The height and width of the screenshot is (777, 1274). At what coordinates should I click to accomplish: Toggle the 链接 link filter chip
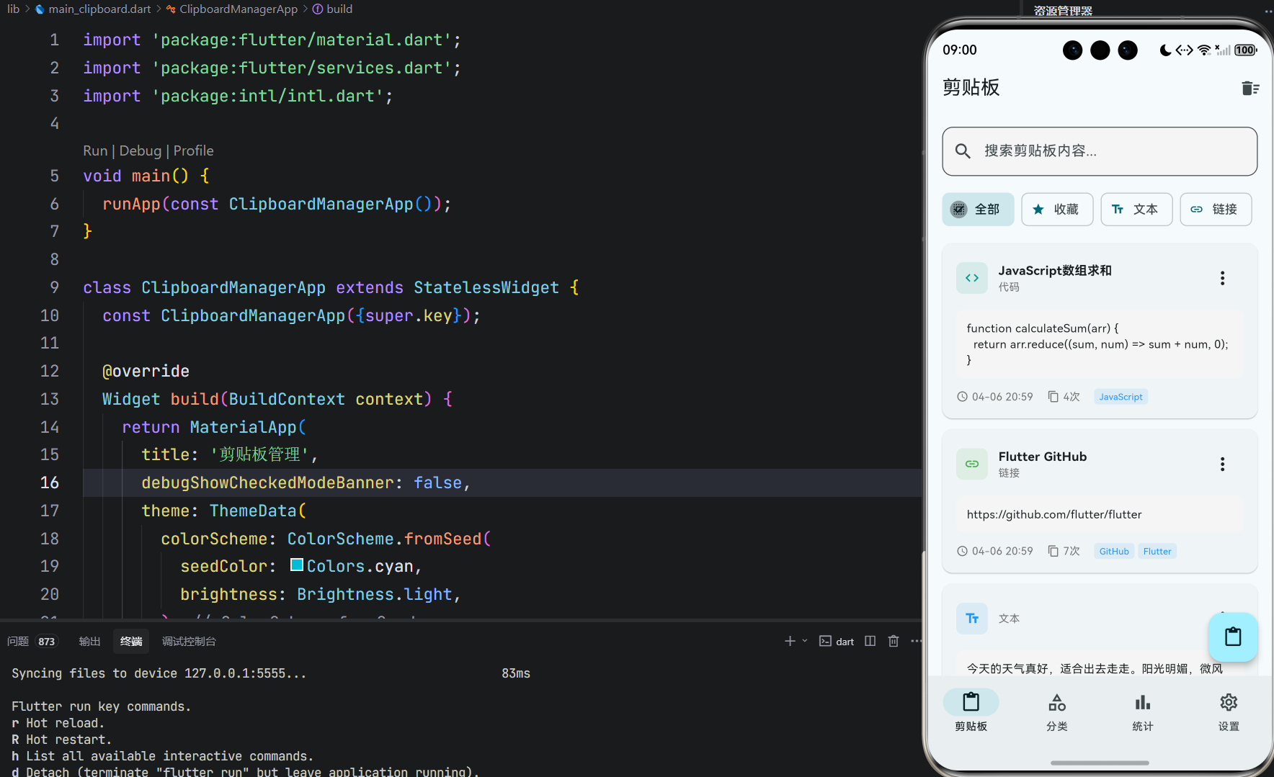pyautogui.click(x=1216, y=210)
